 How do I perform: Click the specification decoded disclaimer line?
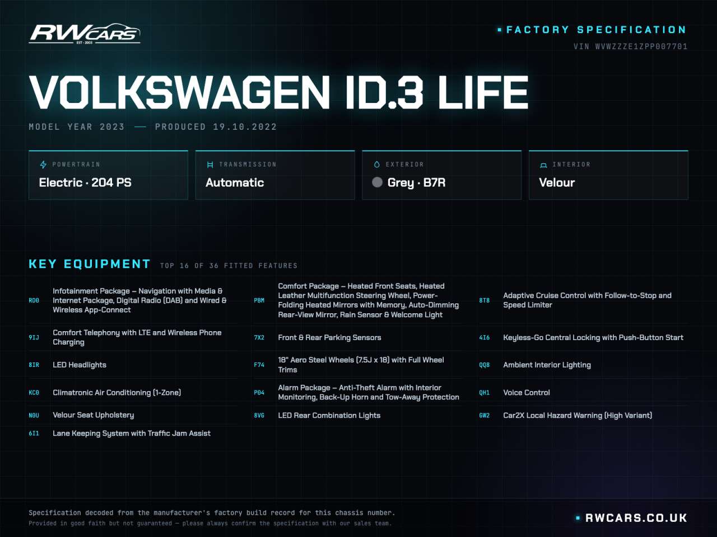[x=212, y=513]
